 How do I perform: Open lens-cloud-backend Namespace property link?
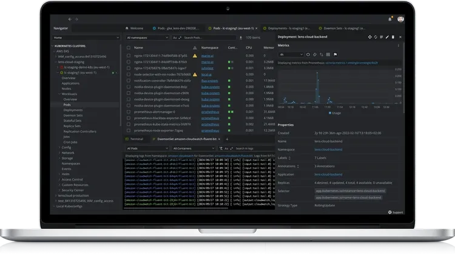point(328,149)
